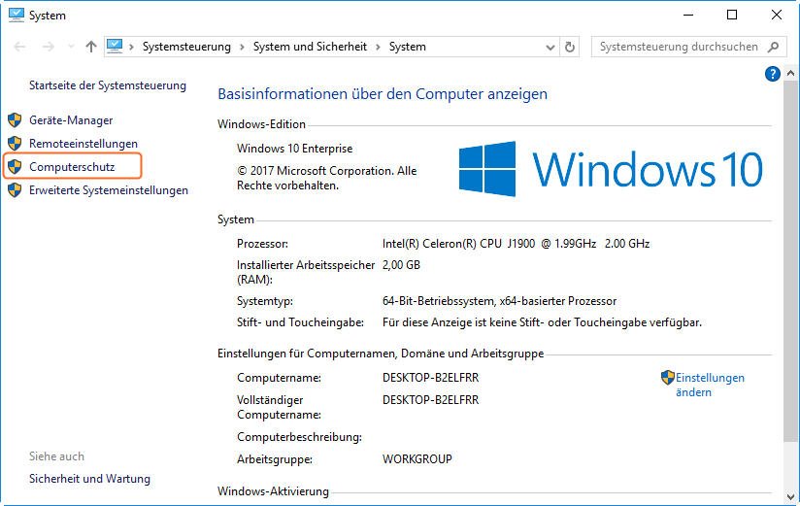Viewport: 800px width, 506px height.
Task: Click the processor value Intel(R) Celeron(R)
Action: pos(516,244)
